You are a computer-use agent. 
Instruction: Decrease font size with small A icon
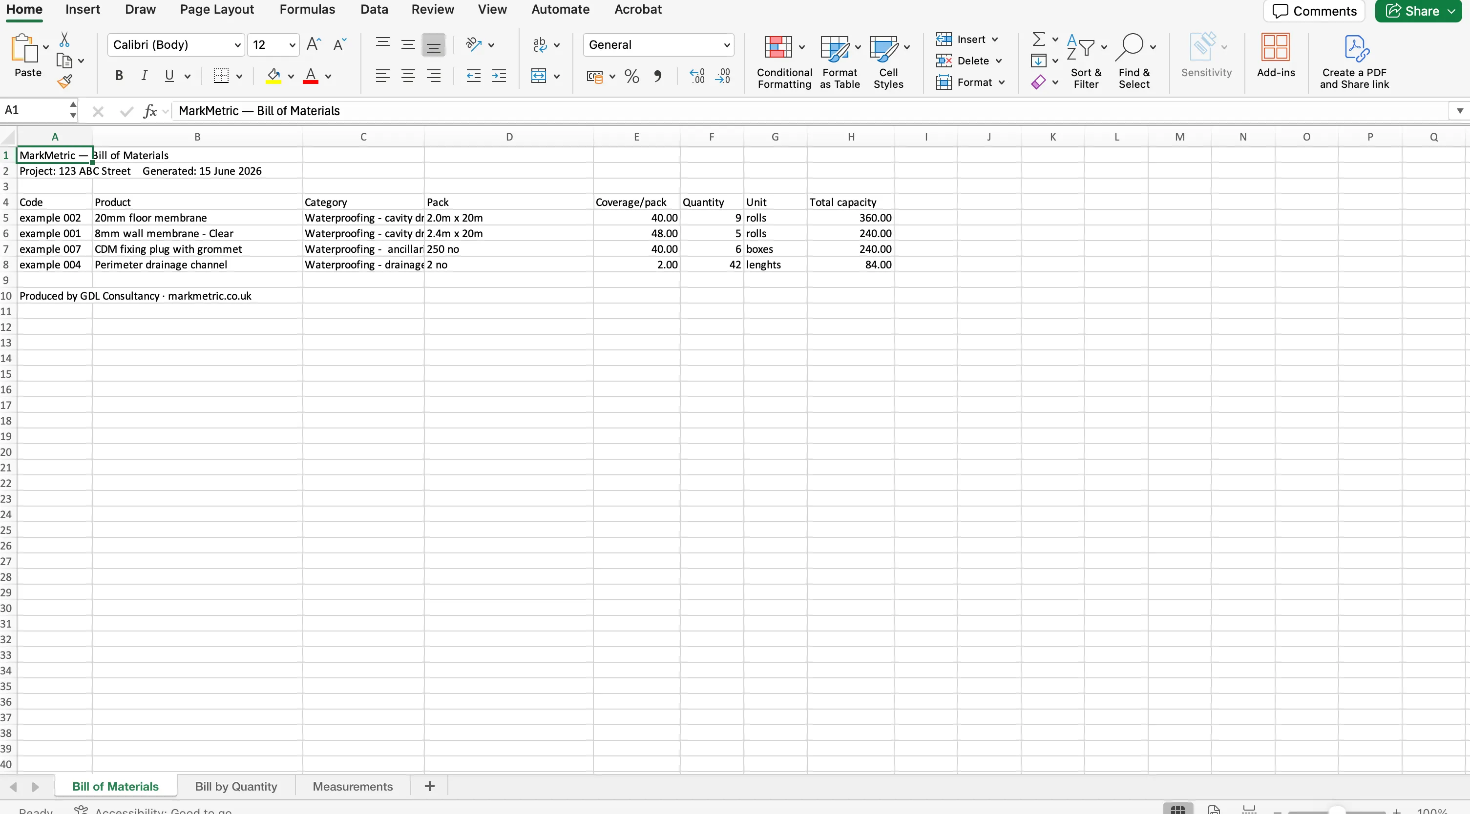(x=339, y=44)
